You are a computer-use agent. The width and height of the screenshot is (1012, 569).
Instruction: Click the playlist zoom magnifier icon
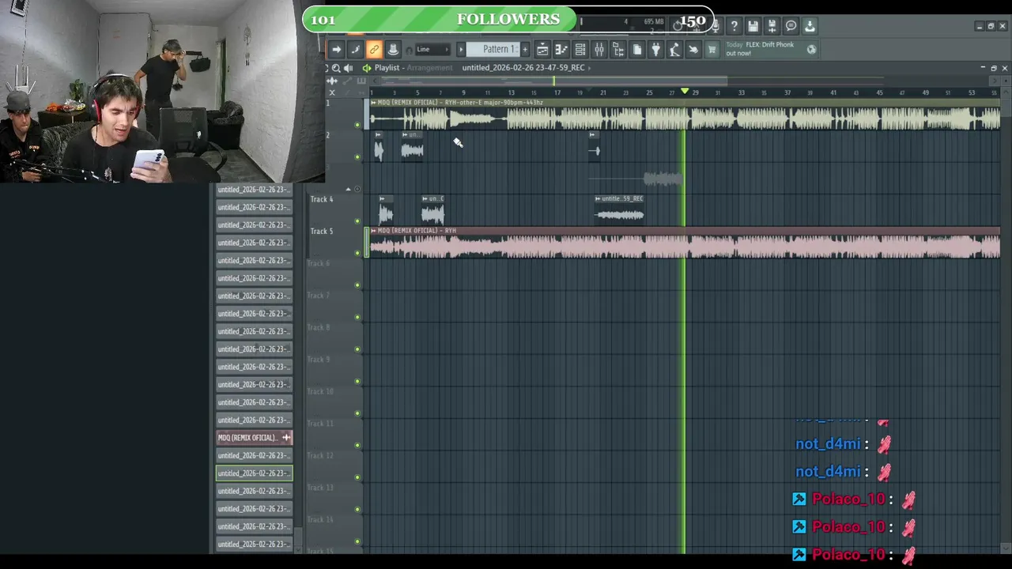coord(336,68)
